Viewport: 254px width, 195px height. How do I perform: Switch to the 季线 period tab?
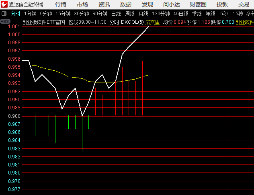point(197,14)
